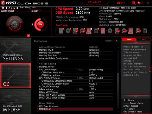
Task: Open the SETTINGS motherboard settings tile
Action: pyautogui.click(x=16, y=50)
